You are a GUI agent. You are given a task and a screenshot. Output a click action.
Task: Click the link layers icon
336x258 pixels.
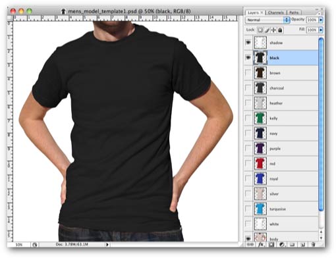(x=250, y=244)
